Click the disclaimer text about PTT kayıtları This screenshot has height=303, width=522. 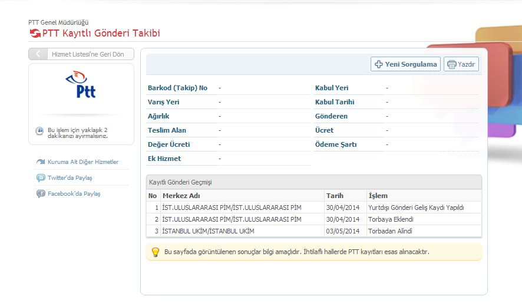point(296,252)
